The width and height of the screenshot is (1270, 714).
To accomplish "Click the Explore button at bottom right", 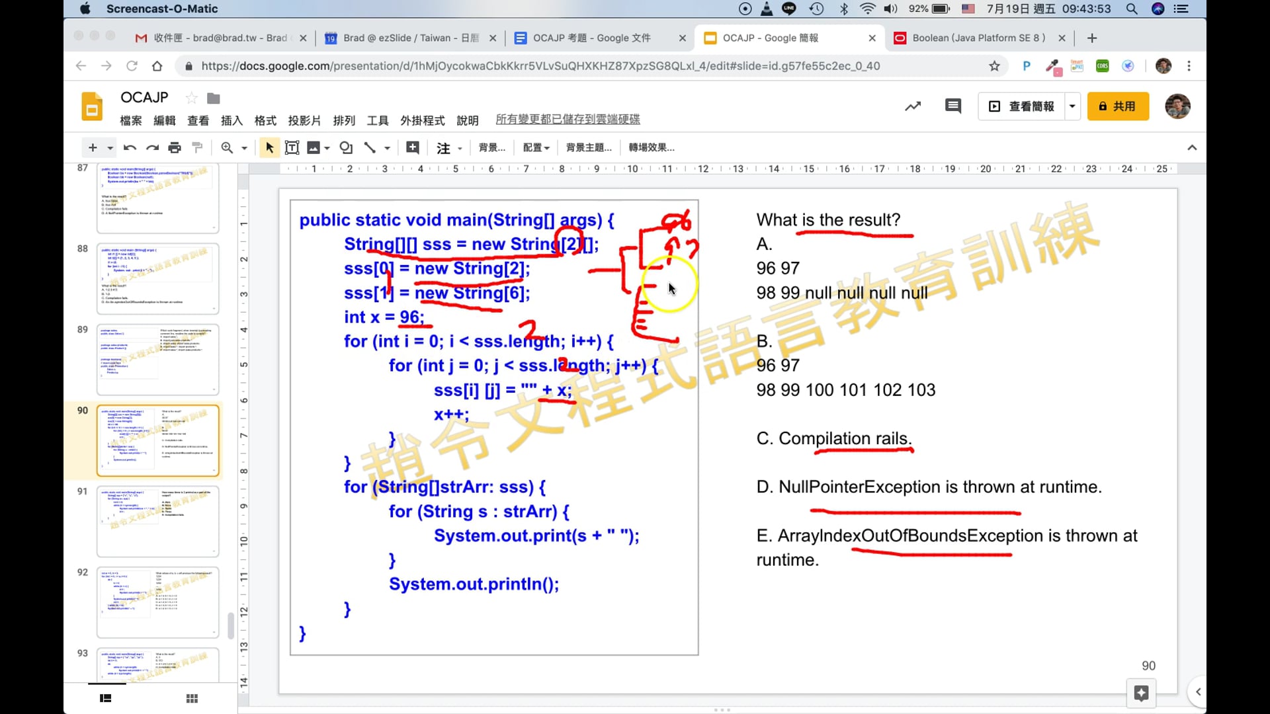I will point(1141,693).
